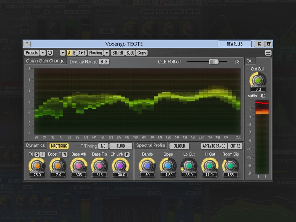Click the green Lo Cut knob
Screen dimensions: 296x222
point(189,166)
